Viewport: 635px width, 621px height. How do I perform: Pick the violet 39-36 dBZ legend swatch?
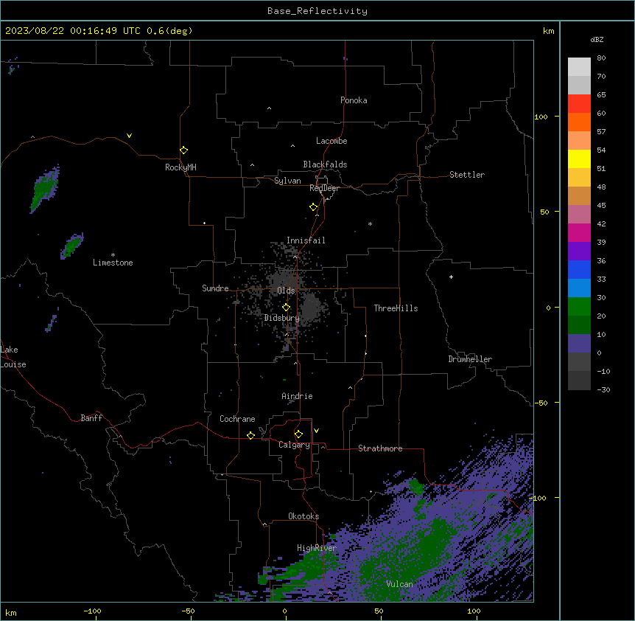tap(579, 251)
